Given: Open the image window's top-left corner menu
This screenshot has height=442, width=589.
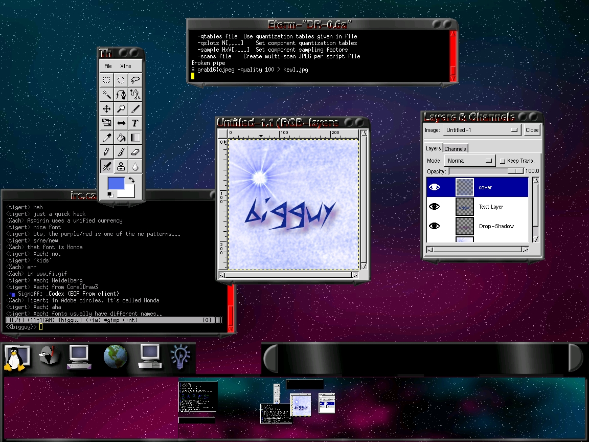Looking at the screenshot, I should (222, 134).
